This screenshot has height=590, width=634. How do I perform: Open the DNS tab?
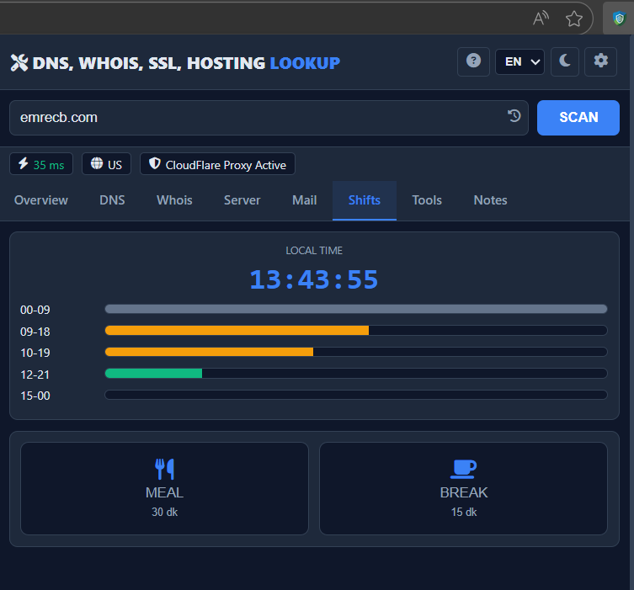click(112, 200)
